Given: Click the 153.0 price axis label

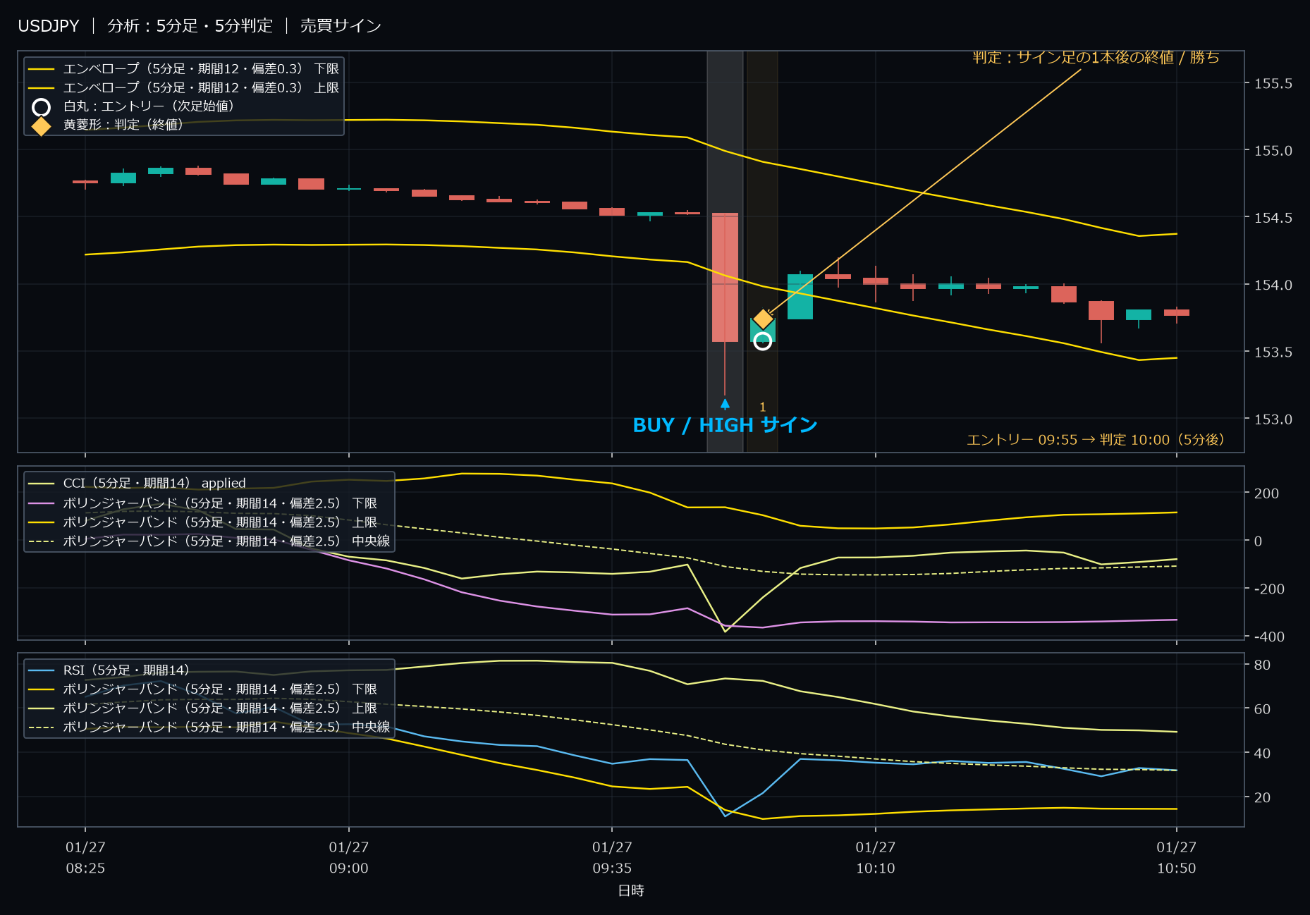Looking at the screenshot, I should pyautogui.click(x=1273, y=419).
